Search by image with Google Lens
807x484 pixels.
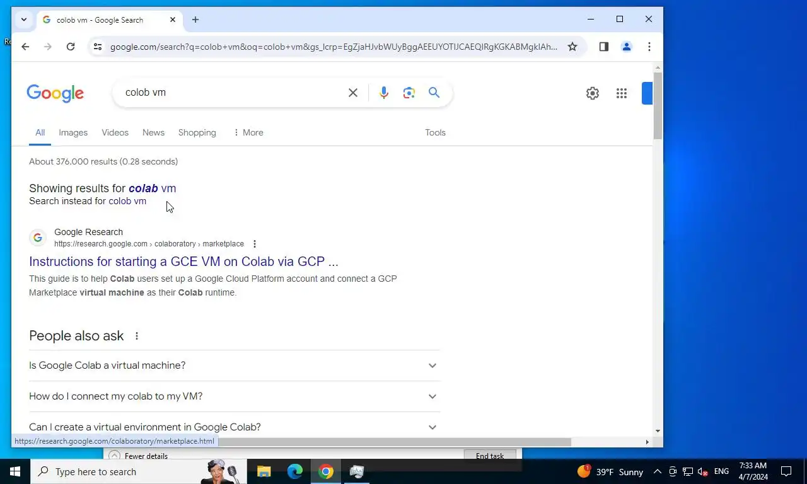[409, 93]
